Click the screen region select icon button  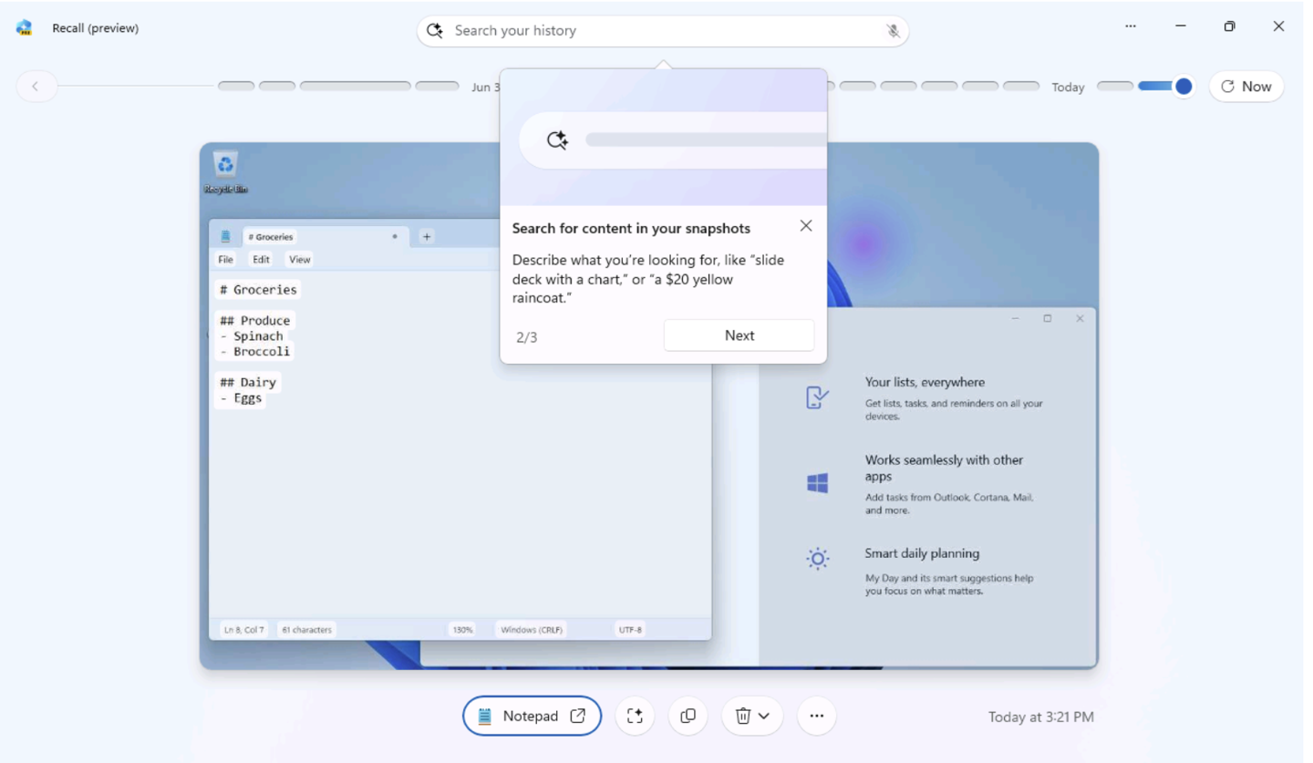pos(635,717)
